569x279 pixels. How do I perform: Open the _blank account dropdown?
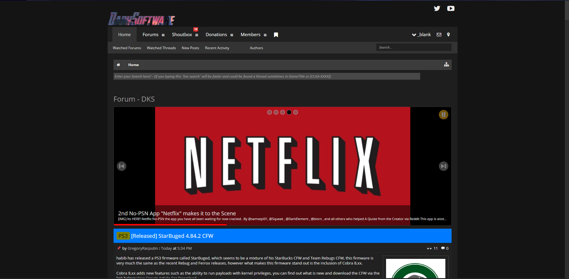[x=421, y=35]
